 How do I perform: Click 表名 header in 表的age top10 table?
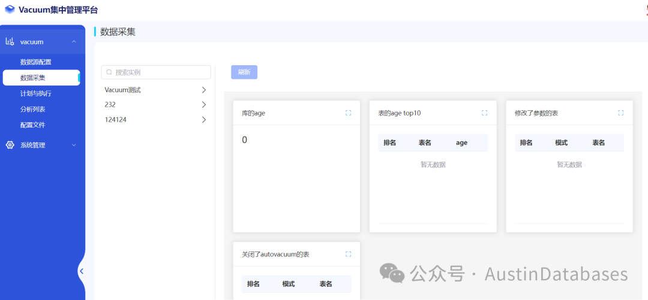425,143
